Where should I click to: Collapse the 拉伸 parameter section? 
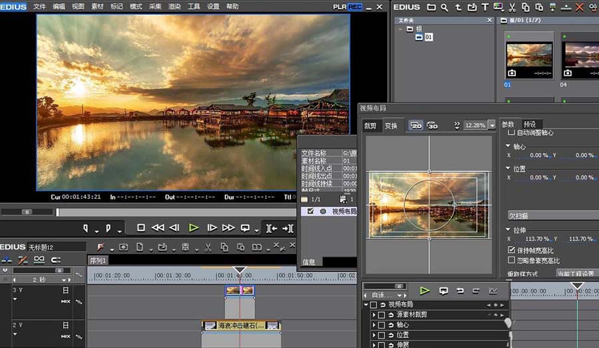tap(508, 229)
